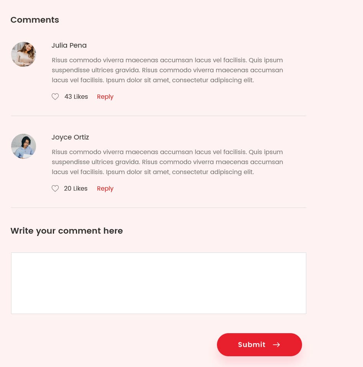
Task: Click the divider line below Joyce Ortiz's comment
Action: coord(159,208)
